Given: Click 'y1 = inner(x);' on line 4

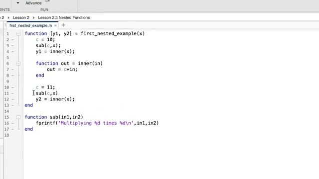Looking at the screenshot, I should pos(55,52).
